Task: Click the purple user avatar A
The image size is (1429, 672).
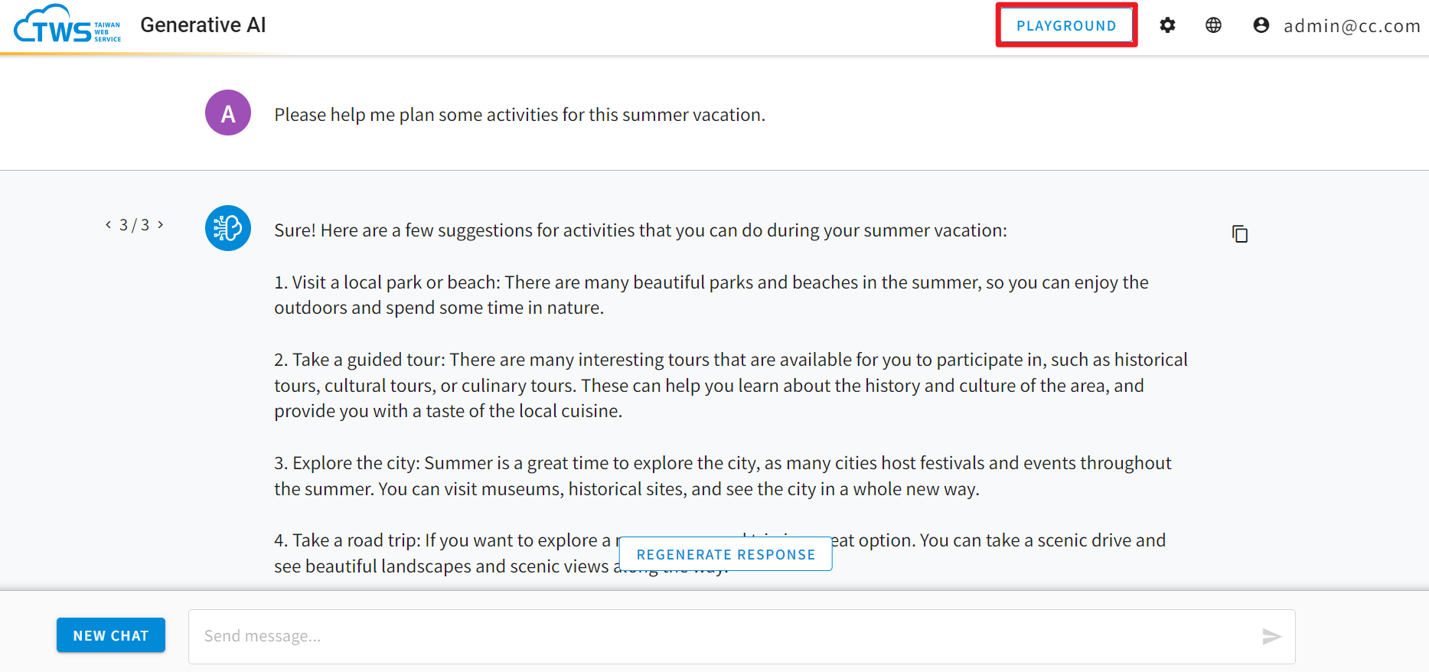Action: click(x=228, y=113)
